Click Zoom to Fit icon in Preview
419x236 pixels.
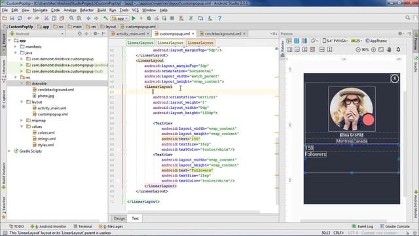pos(381,50)
